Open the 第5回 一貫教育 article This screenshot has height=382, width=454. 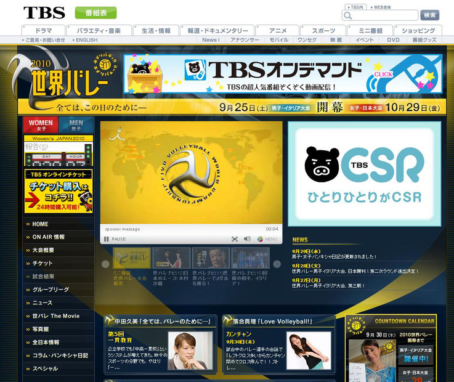click(120, 337)
